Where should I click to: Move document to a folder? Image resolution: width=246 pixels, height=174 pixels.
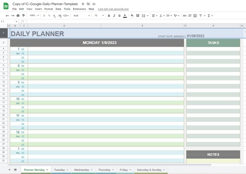click(88, 4)
